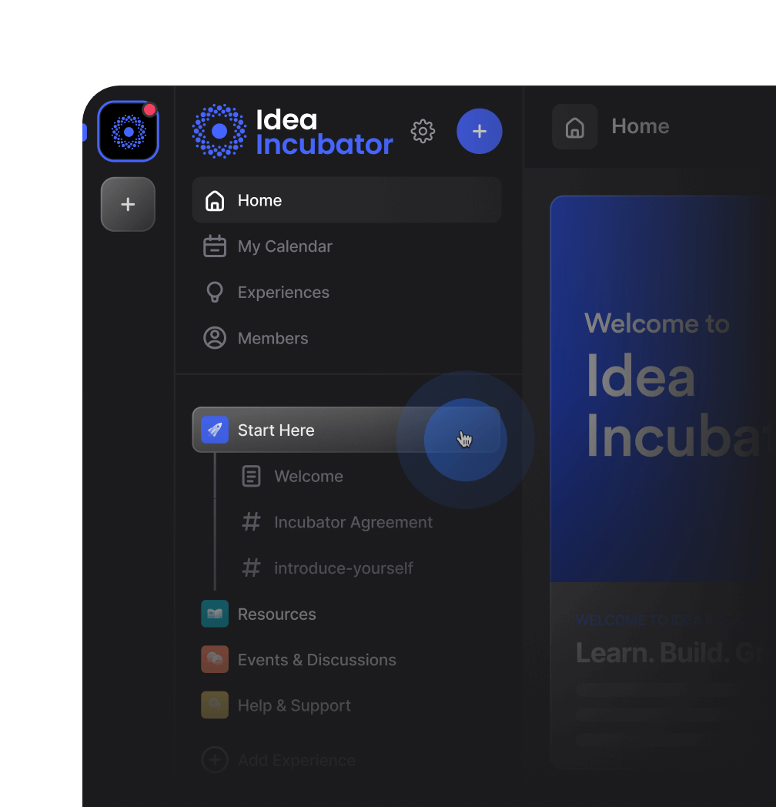776x807 pixels.
Task: Open My Calendar in the sidebar
Action: pyautogui.click(x=346, y=246)
